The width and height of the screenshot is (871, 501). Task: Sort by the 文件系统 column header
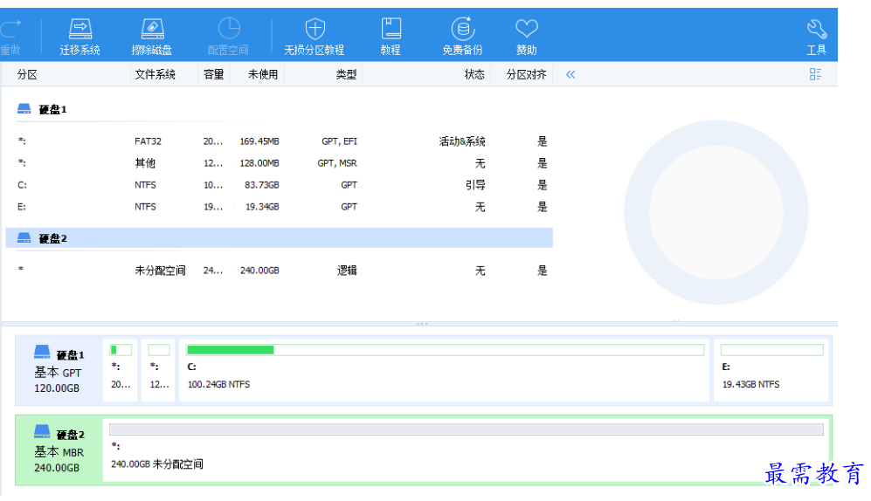click(x=155, y=74)
